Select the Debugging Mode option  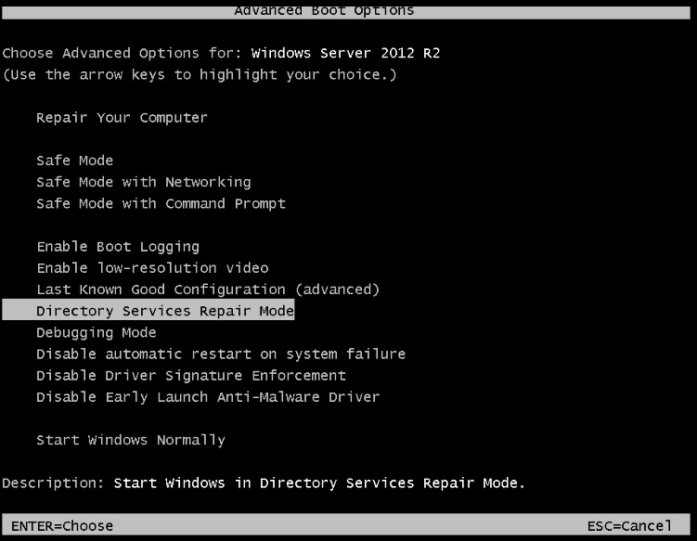tap(97, 332)
